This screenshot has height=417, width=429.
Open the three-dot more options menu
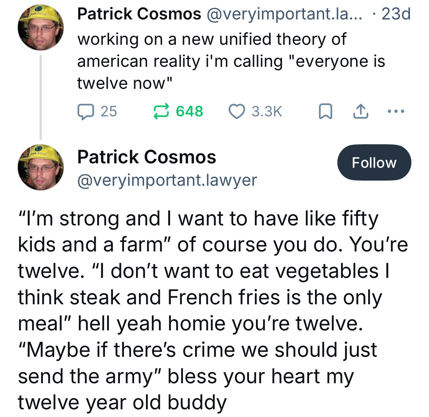point(396,111)
